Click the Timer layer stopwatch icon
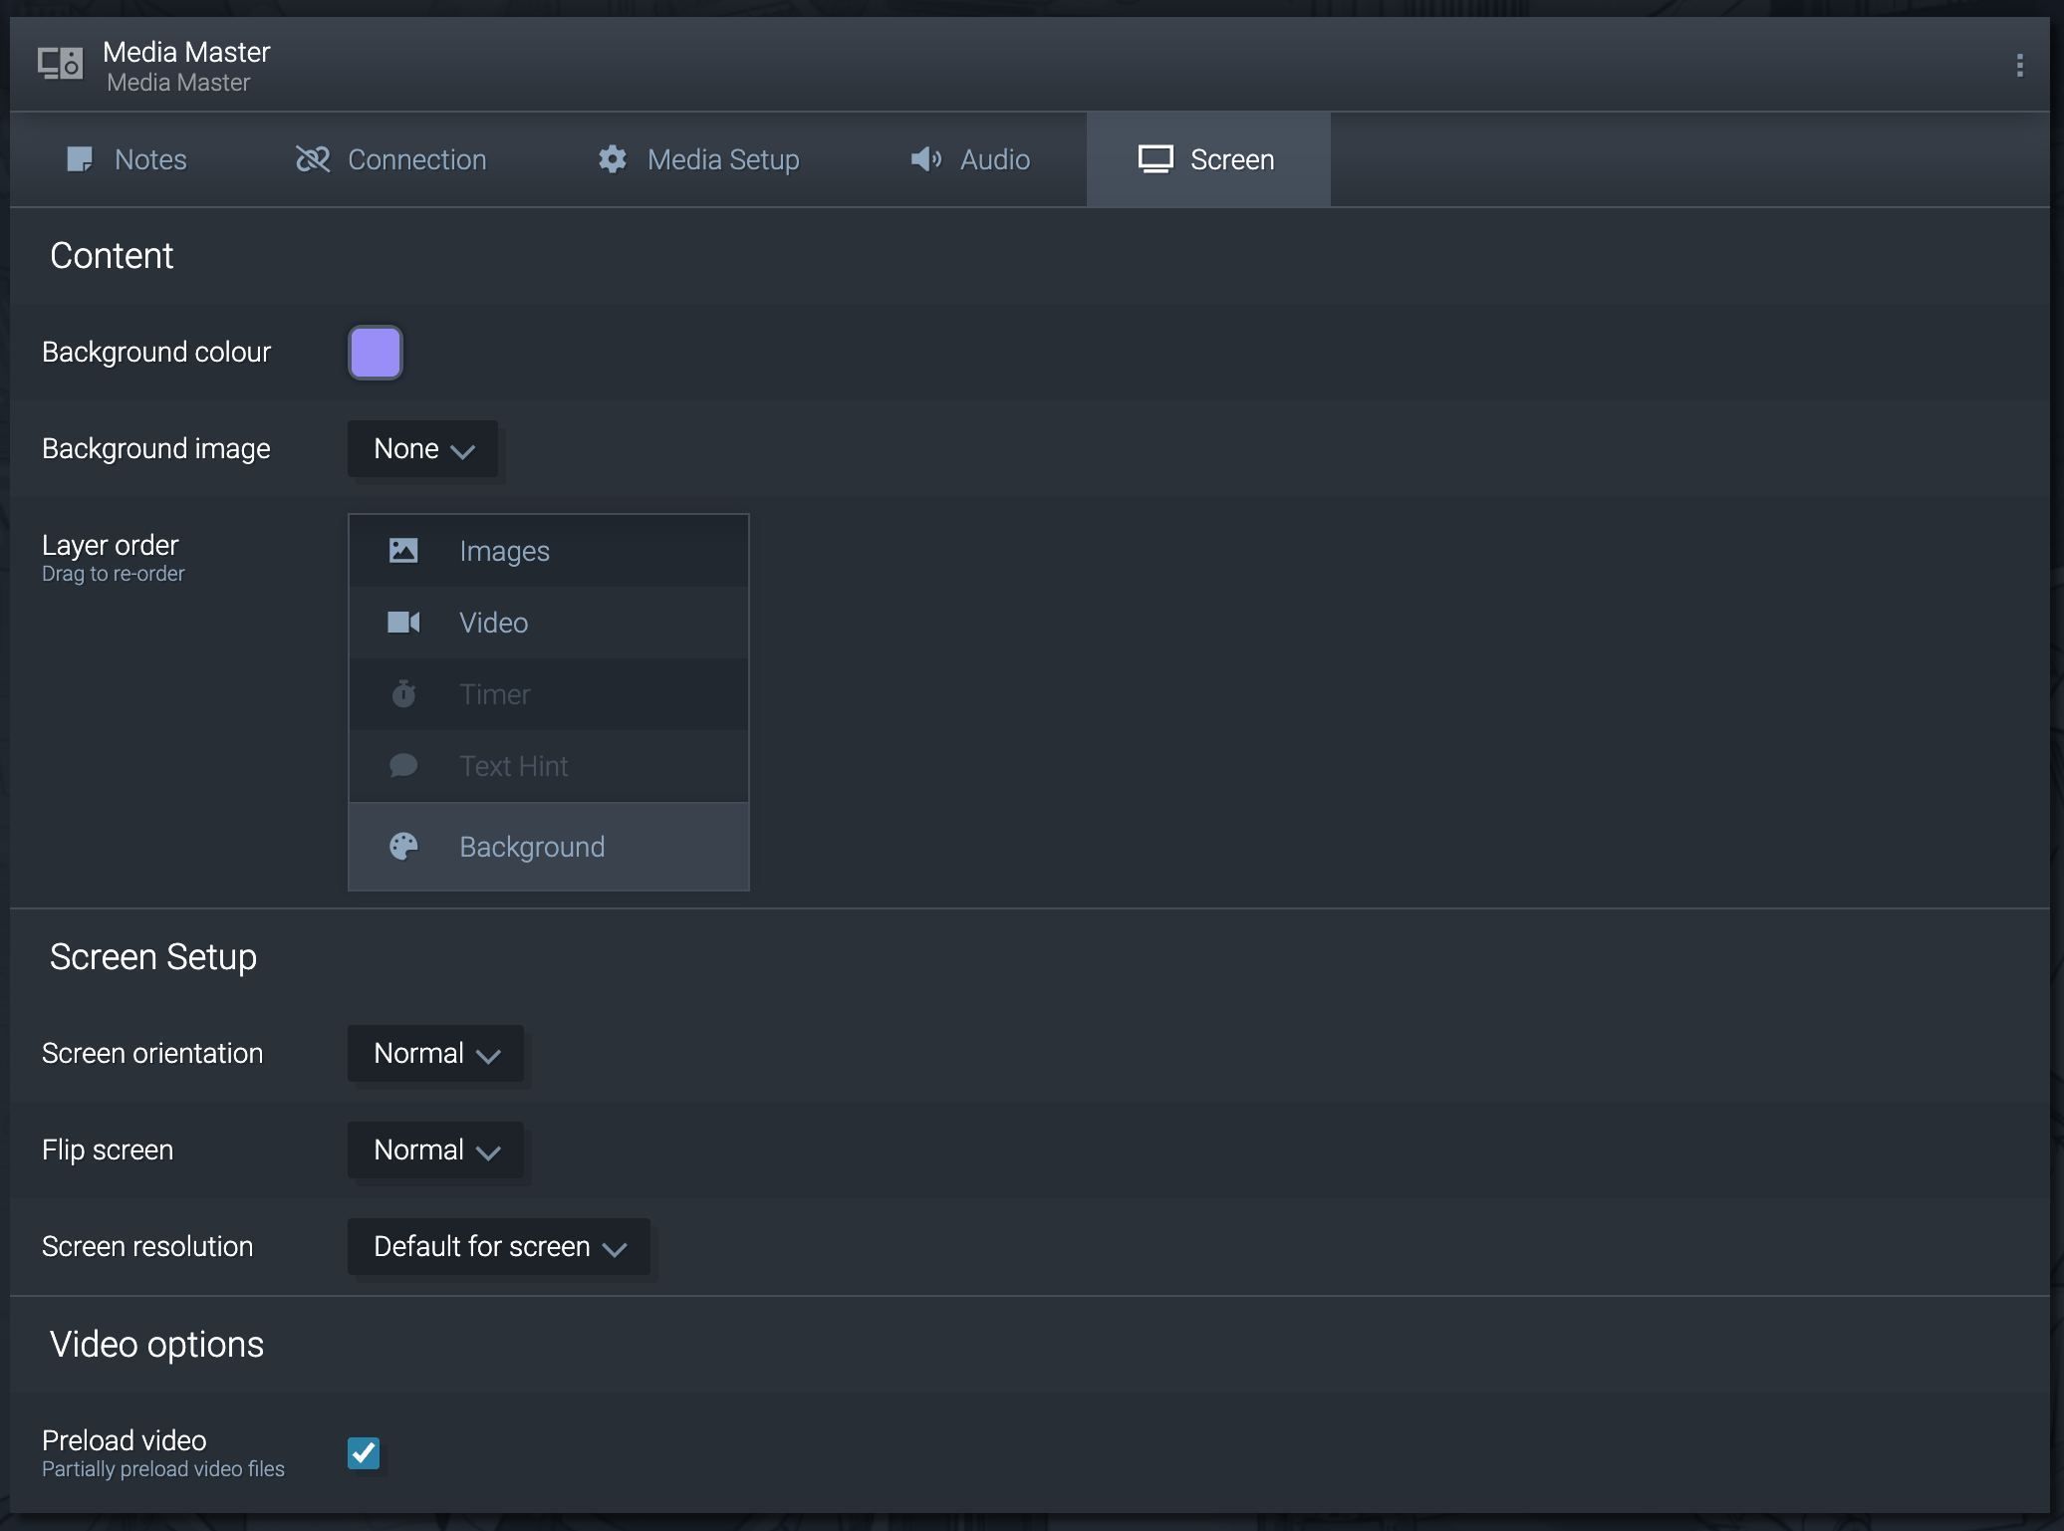The image size is (2064, 1531). click(403, 693)
